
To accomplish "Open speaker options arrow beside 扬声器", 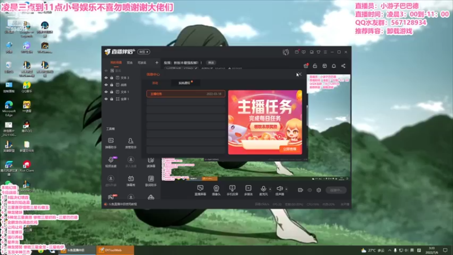I will tap(287, 189).
